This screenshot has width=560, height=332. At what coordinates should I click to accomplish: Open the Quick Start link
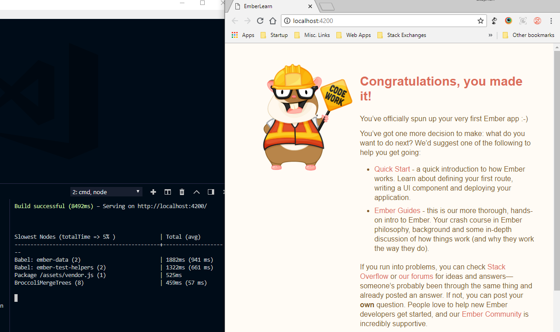[392, 169]
